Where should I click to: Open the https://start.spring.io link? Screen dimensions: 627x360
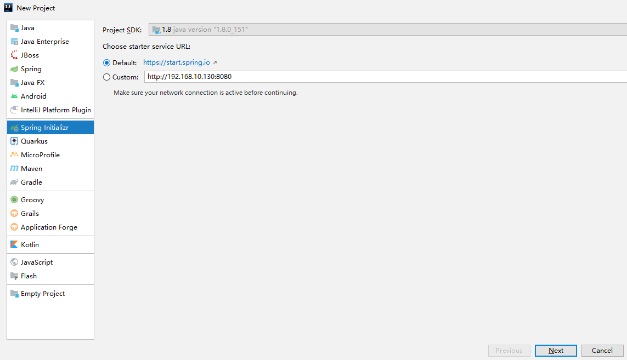coord(176,62)
